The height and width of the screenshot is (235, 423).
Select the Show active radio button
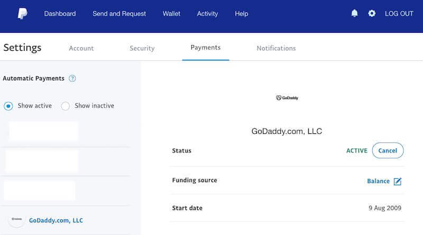(x=8, y=106)
